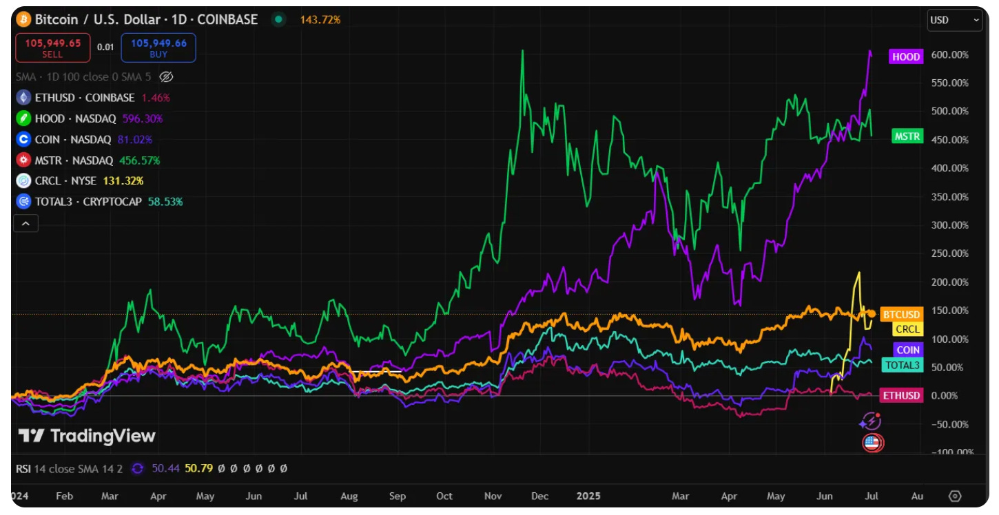The image size is (999, 515).
Task: Click the SMA 1D 100 close indicator label
Action: 84,76
